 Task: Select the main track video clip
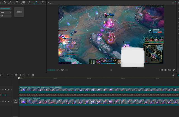tap(99, 101)
